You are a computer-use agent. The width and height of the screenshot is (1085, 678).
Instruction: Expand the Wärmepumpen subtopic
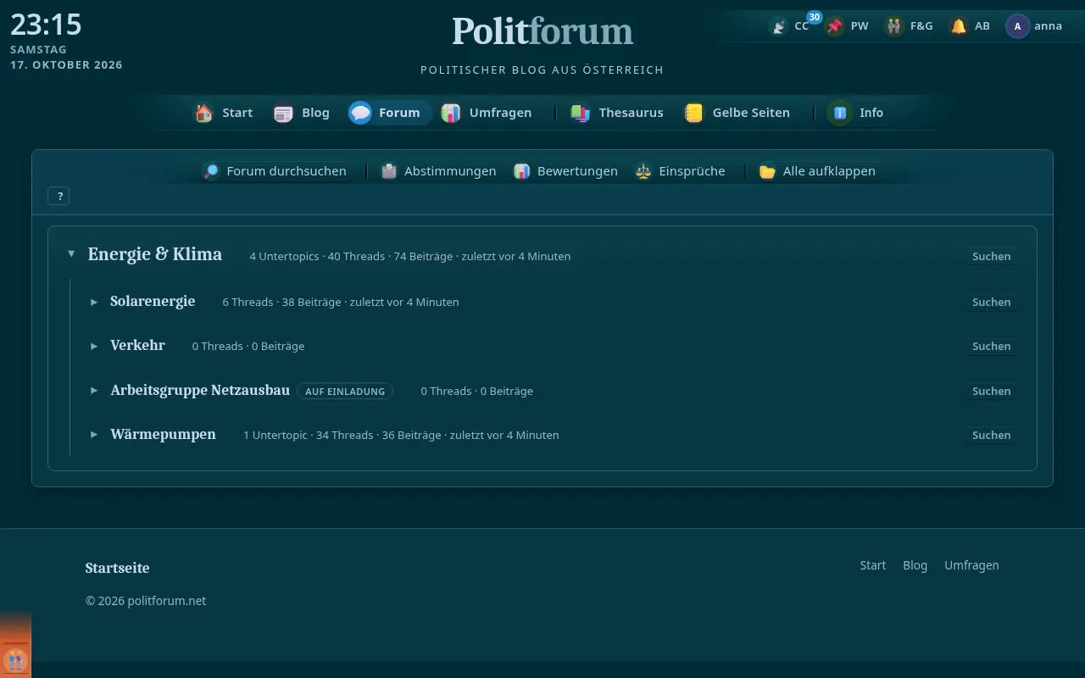click(x=94, y=435)
